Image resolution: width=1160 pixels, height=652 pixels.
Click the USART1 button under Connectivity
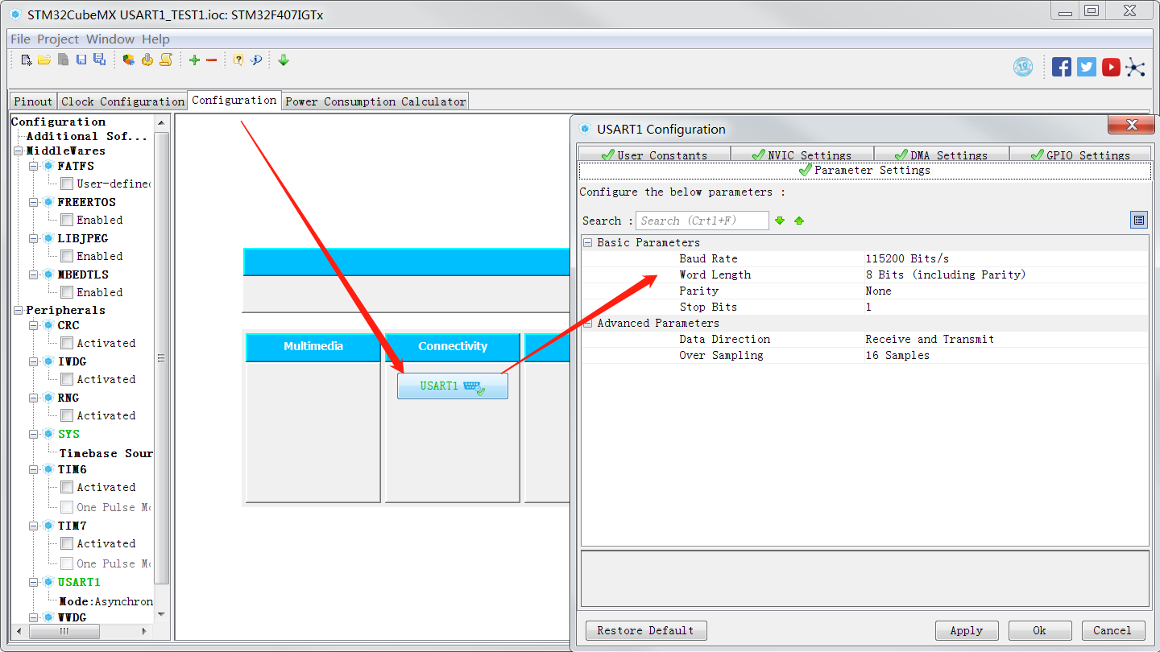coord(453,386)
